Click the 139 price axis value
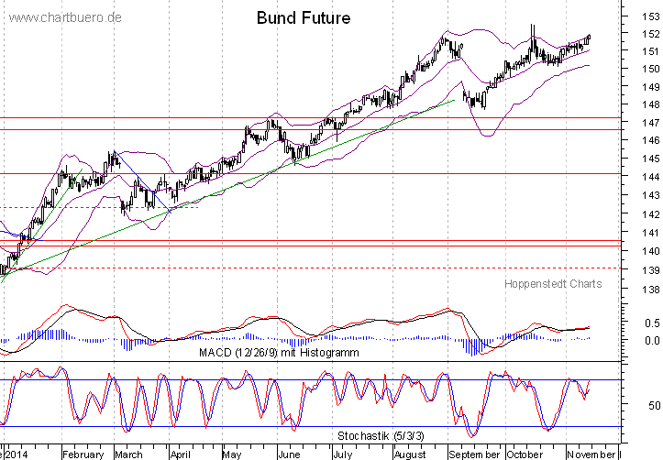This screenshot has height=460, width=663. click(x=651, y=270)
